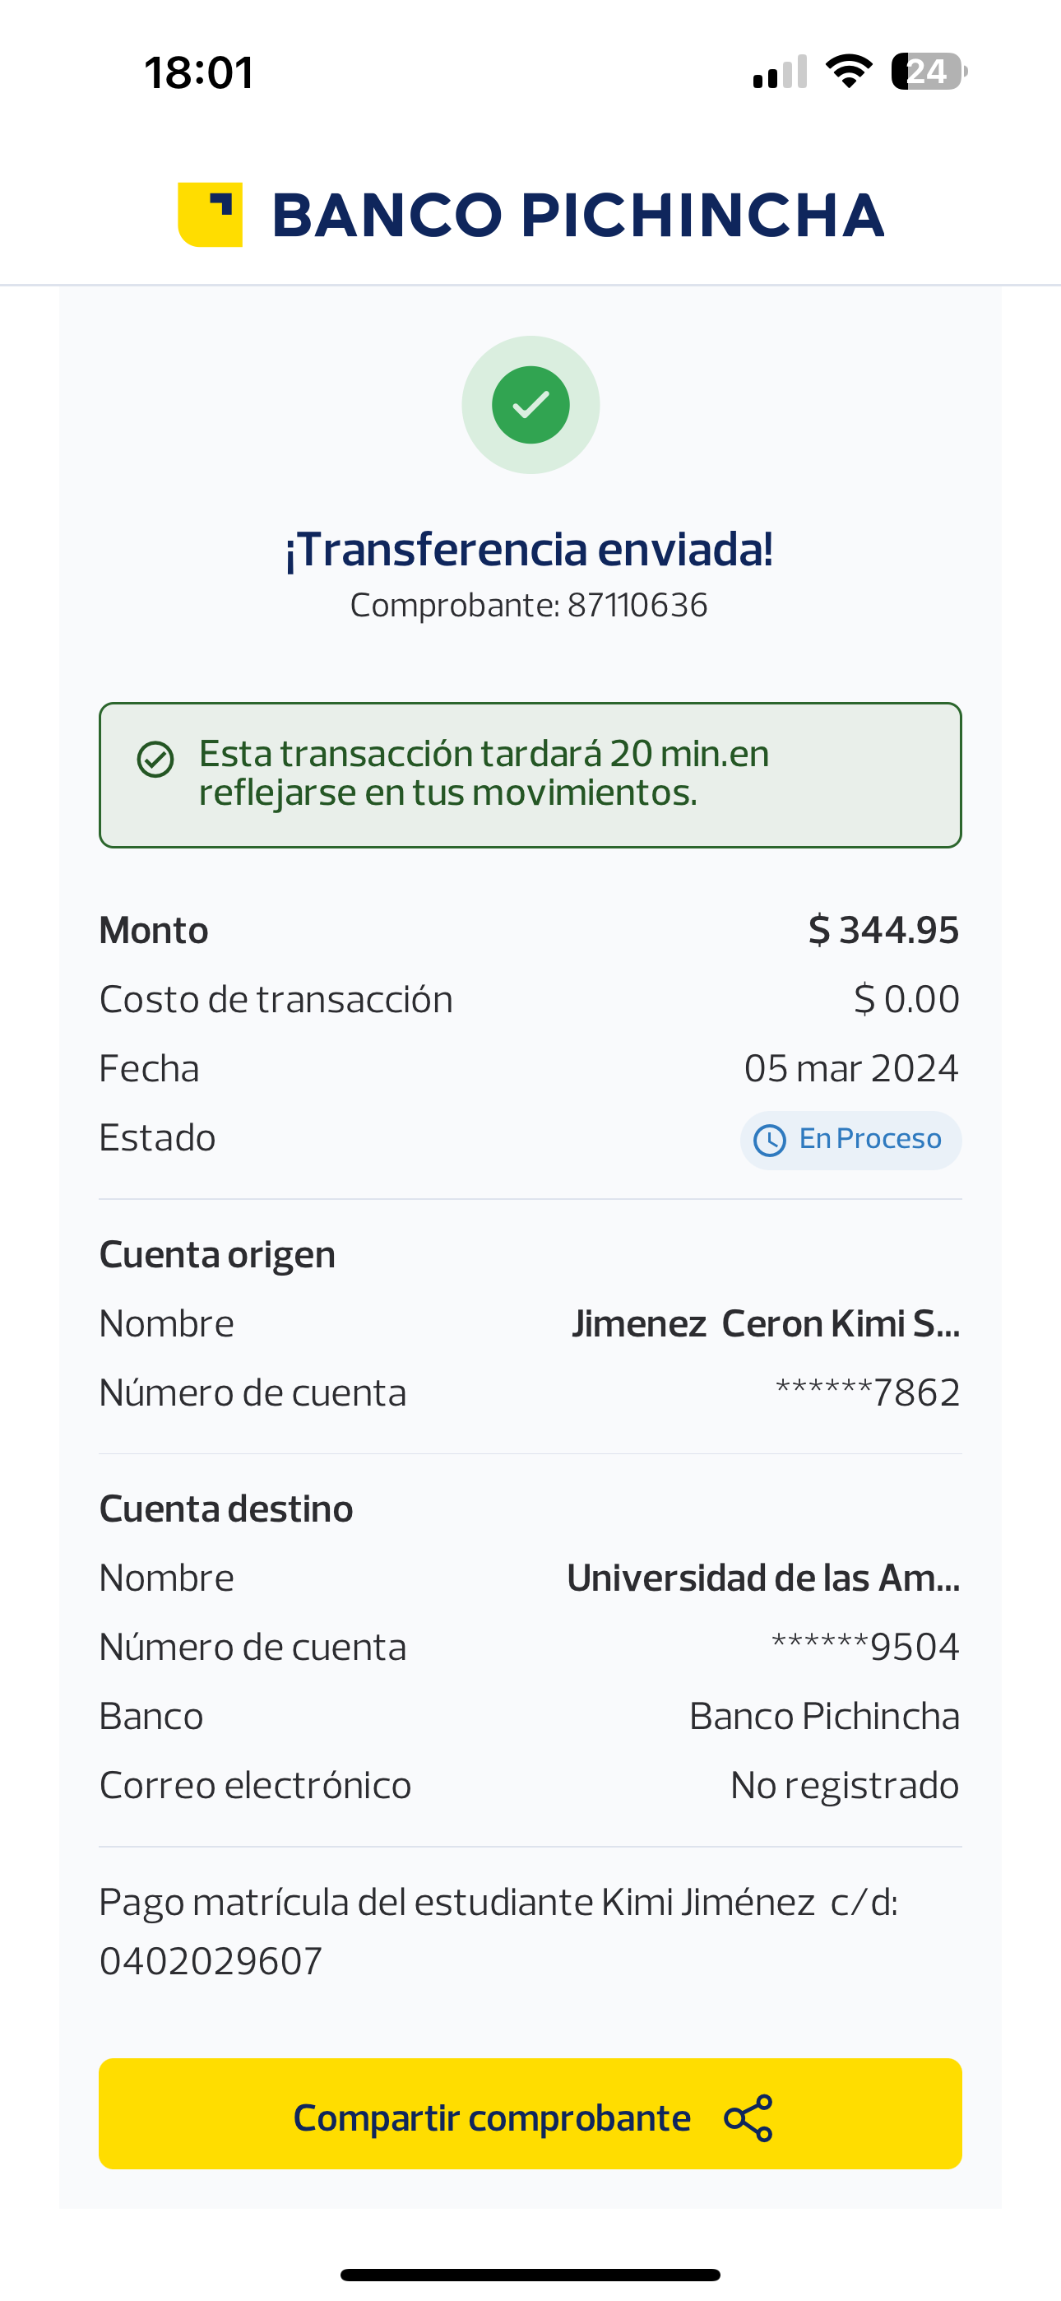
Task: Tap the destination account number ending 9504
Action: click(x=865, y=1647)
